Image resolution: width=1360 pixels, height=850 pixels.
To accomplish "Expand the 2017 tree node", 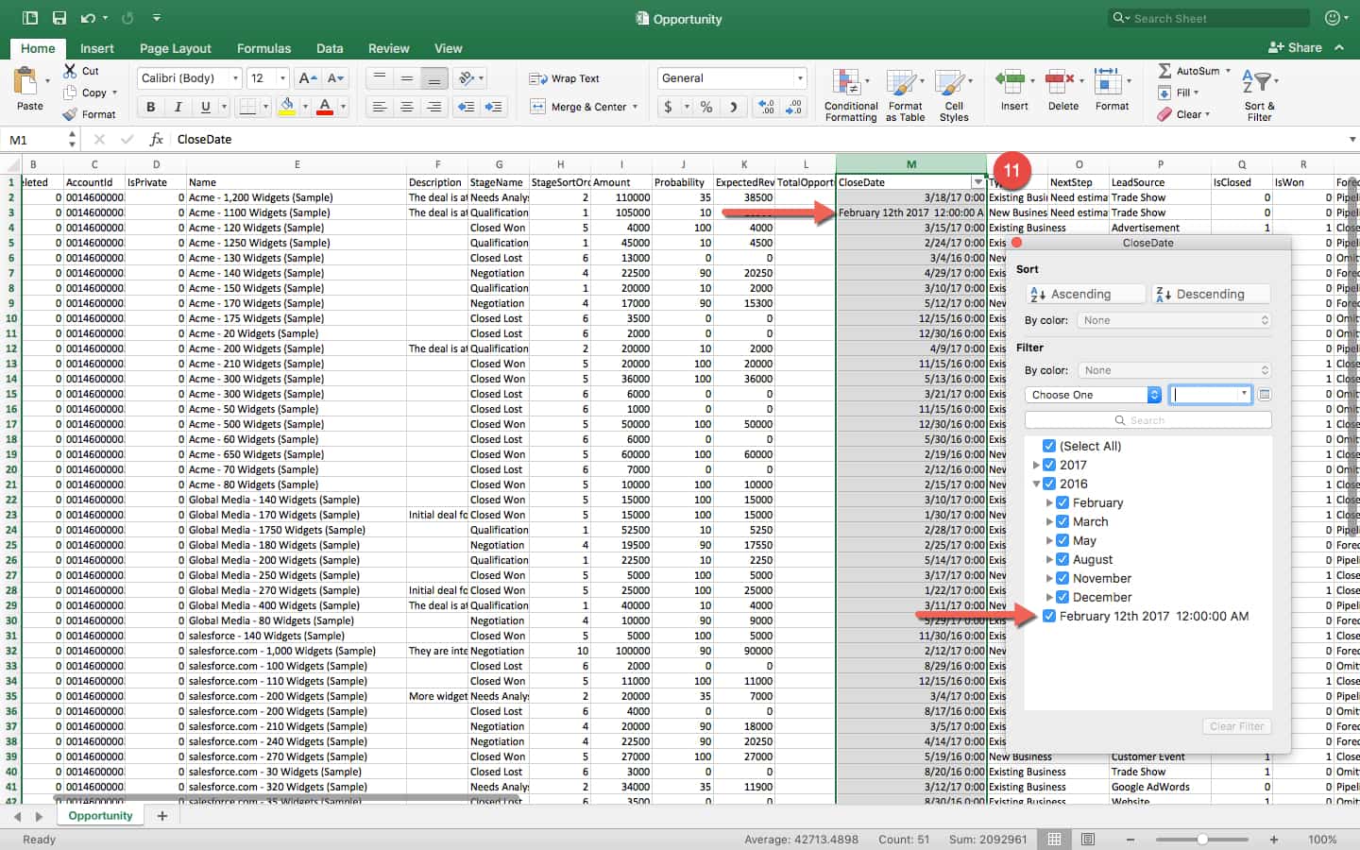I will [1036, 465].
